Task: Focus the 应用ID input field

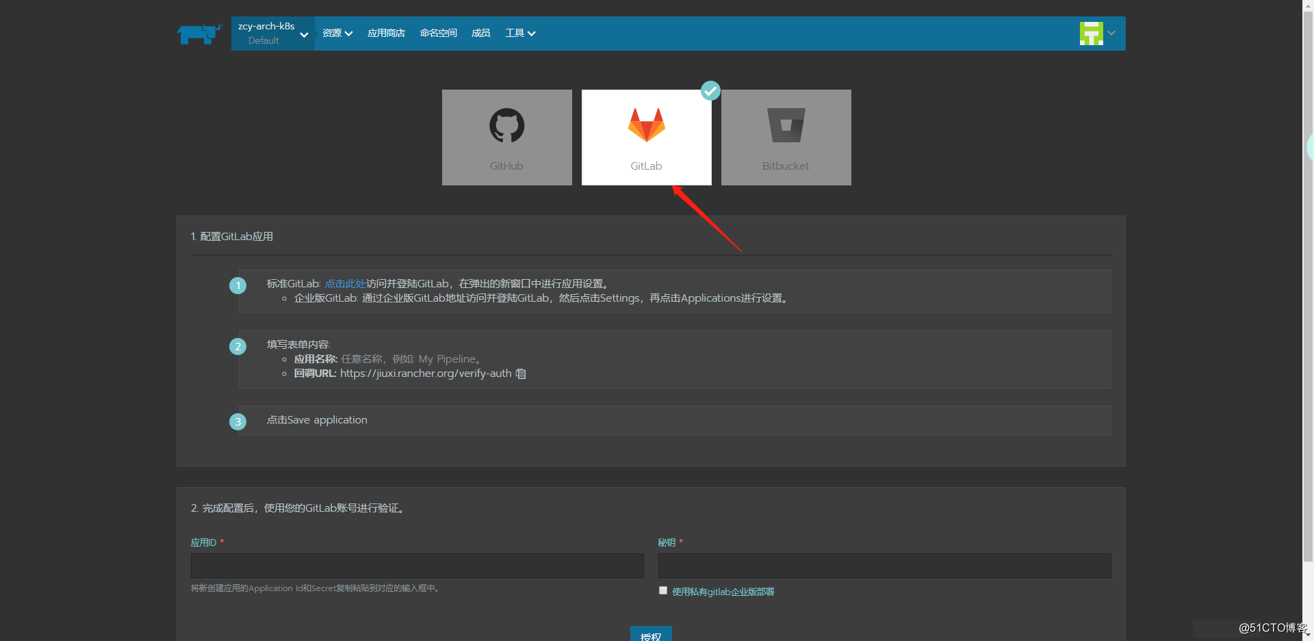Action: coord(417,566)
